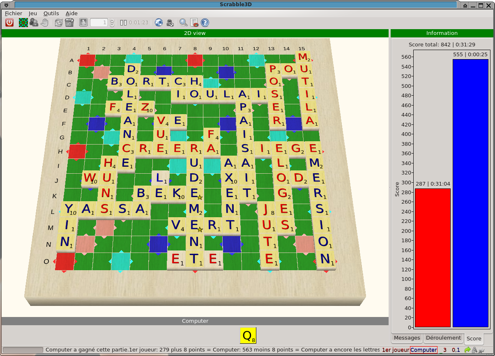The width and height of the screenshot is (495, 356).
Task: Decrease the move number spinner
Action: (112, 25)
